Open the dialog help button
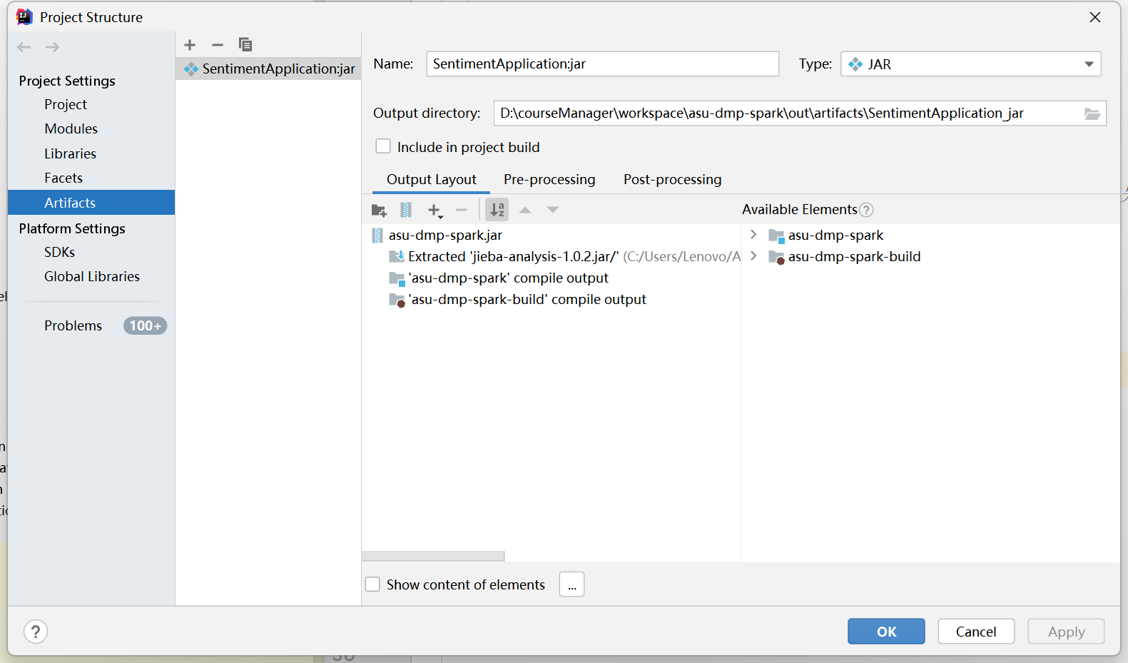Screen dimensions: 1128x663 pos(36,632)
